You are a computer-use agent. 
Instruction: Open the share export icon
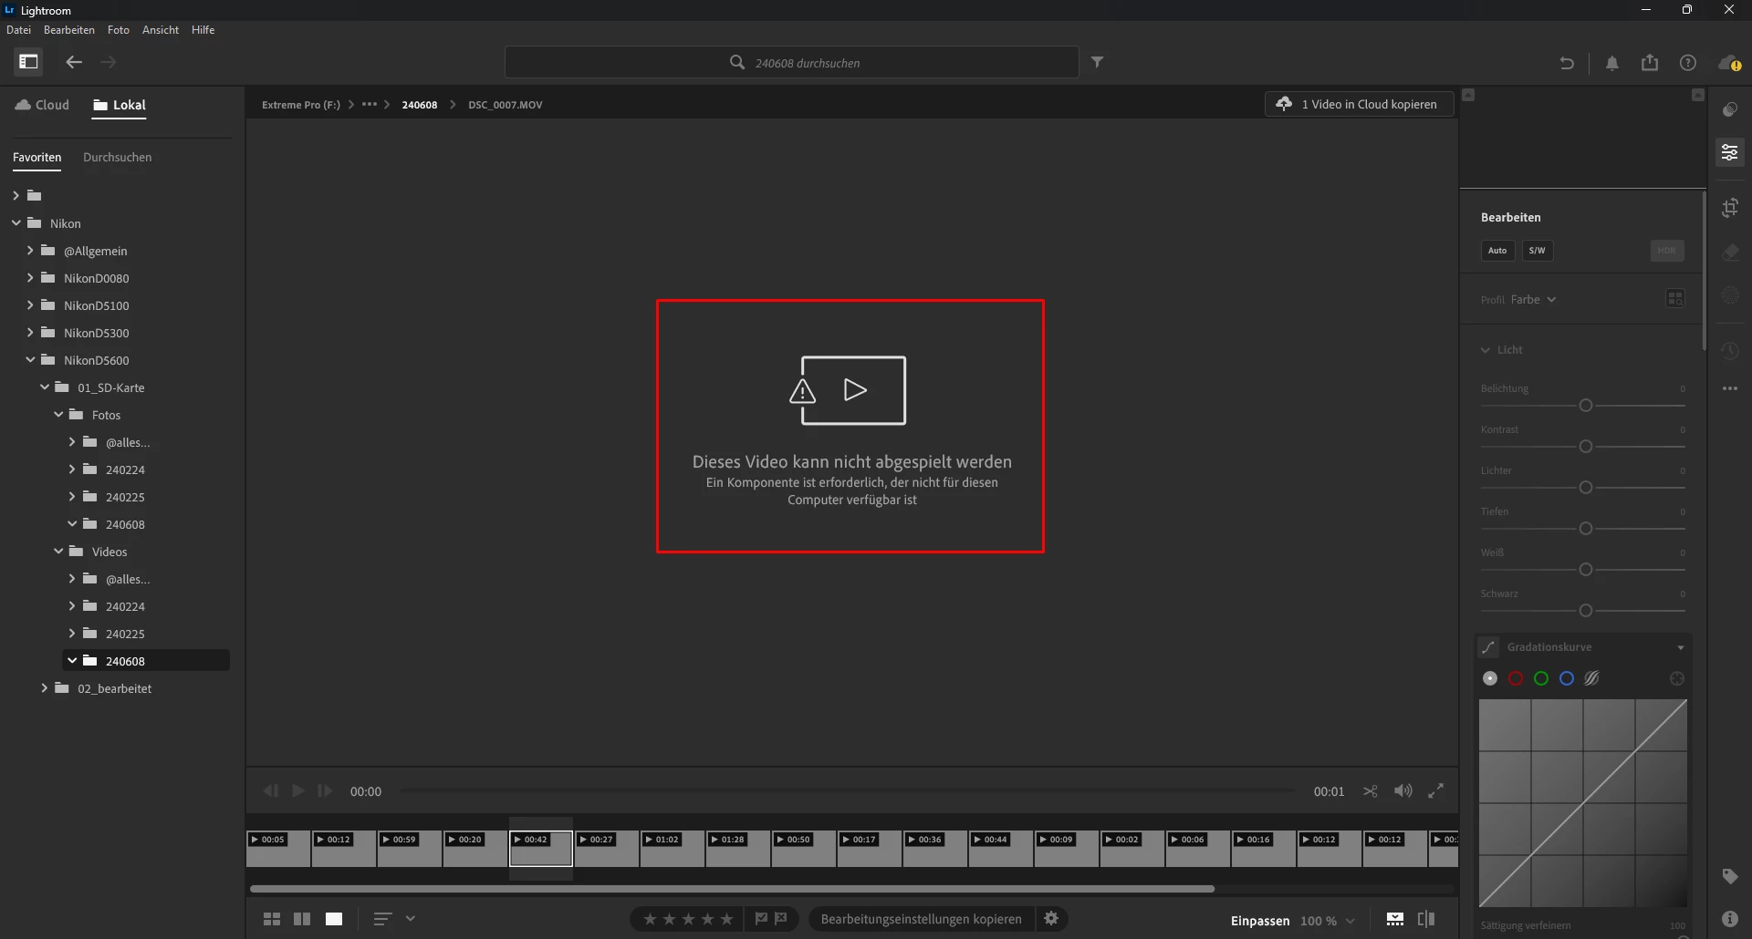(1650, 62)
